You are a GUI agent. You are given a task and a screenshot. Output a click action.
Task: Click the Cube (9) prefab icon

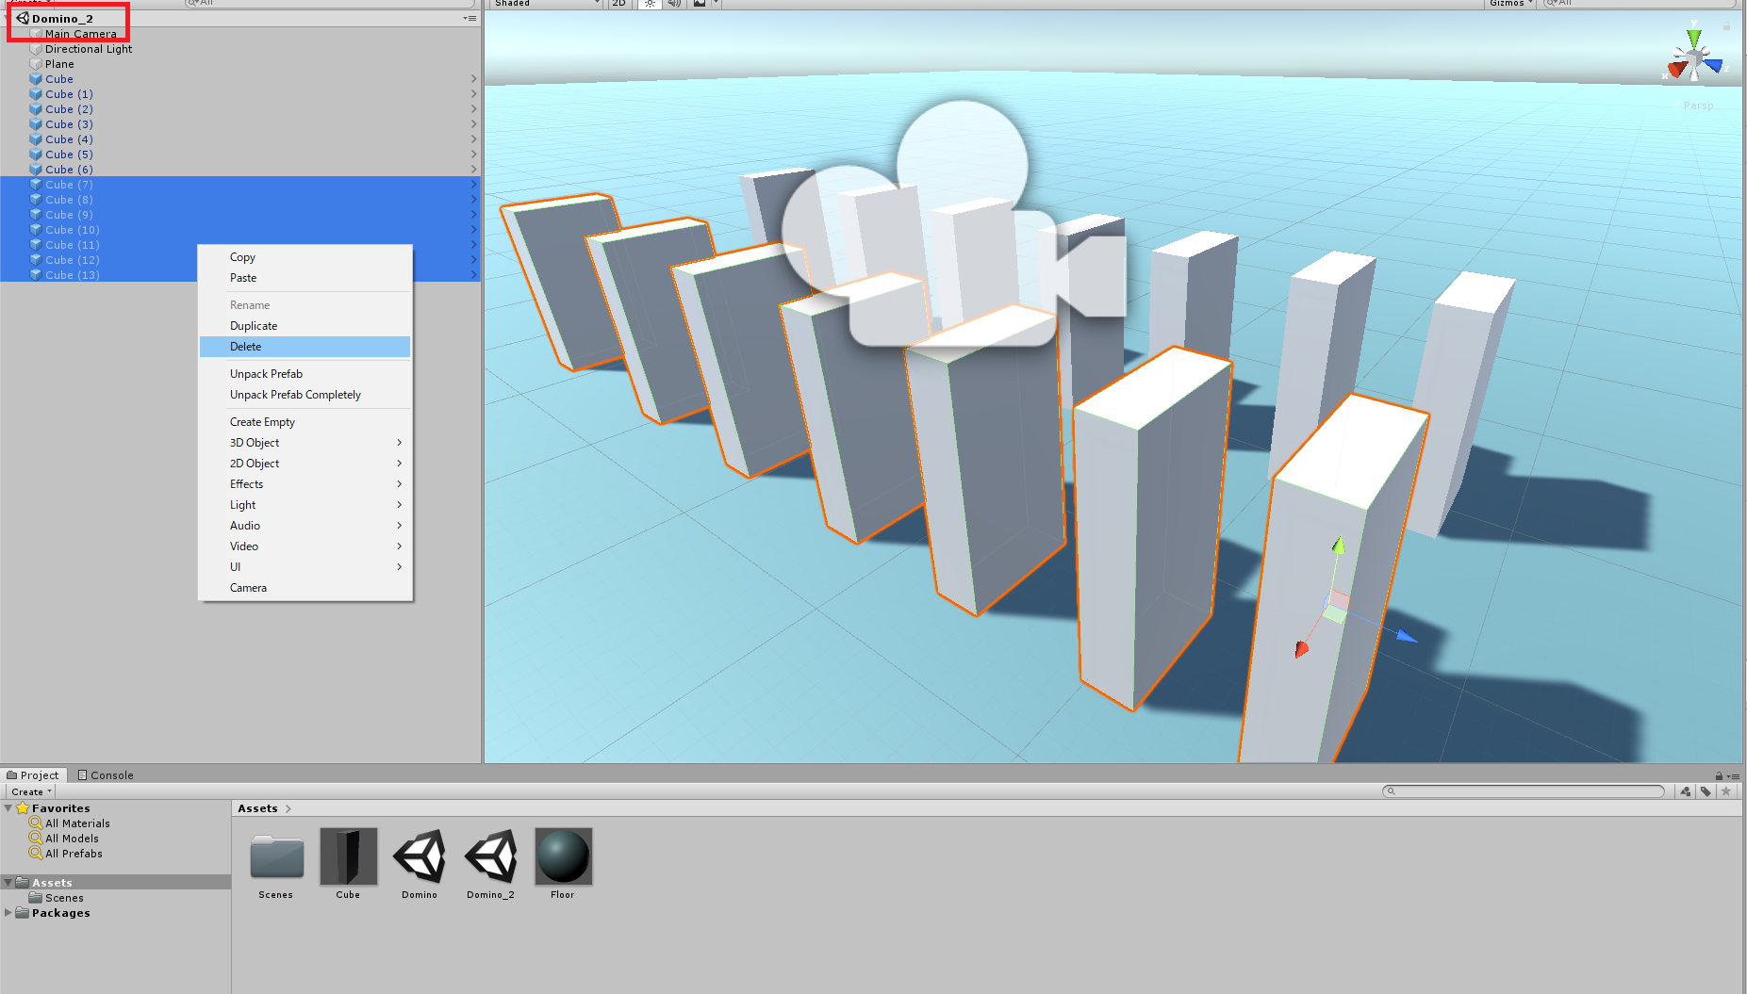tap(36, 215)
